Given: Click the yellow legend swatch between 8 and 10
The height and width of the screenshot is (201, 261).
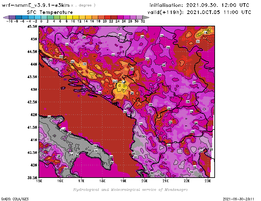Looking at the screenshot, I should [69, 17].
